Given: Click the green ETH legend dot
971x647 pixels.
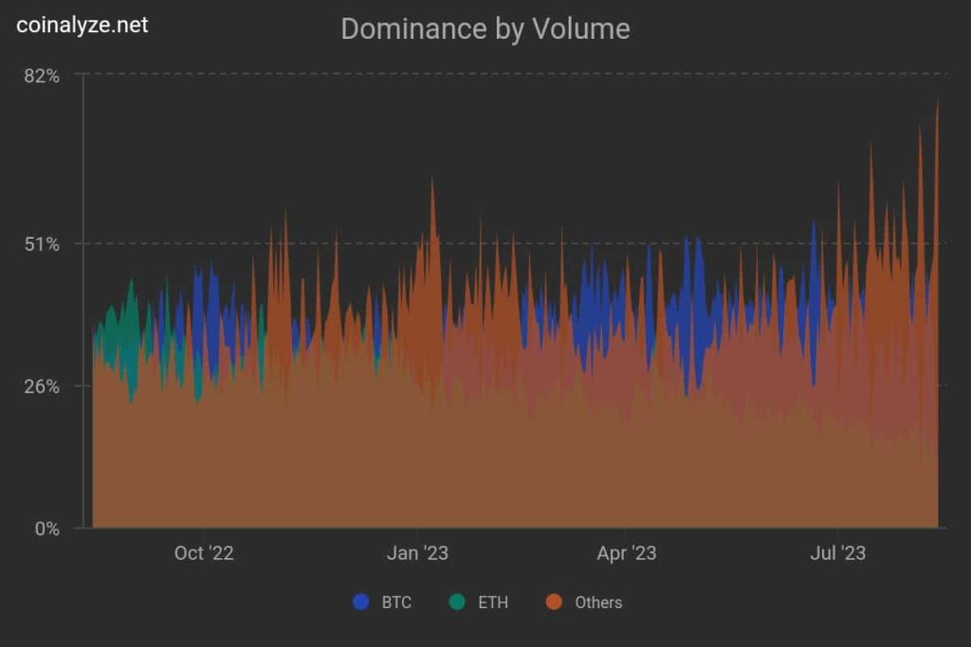Looking at the screenshot, I should [456, 602].
